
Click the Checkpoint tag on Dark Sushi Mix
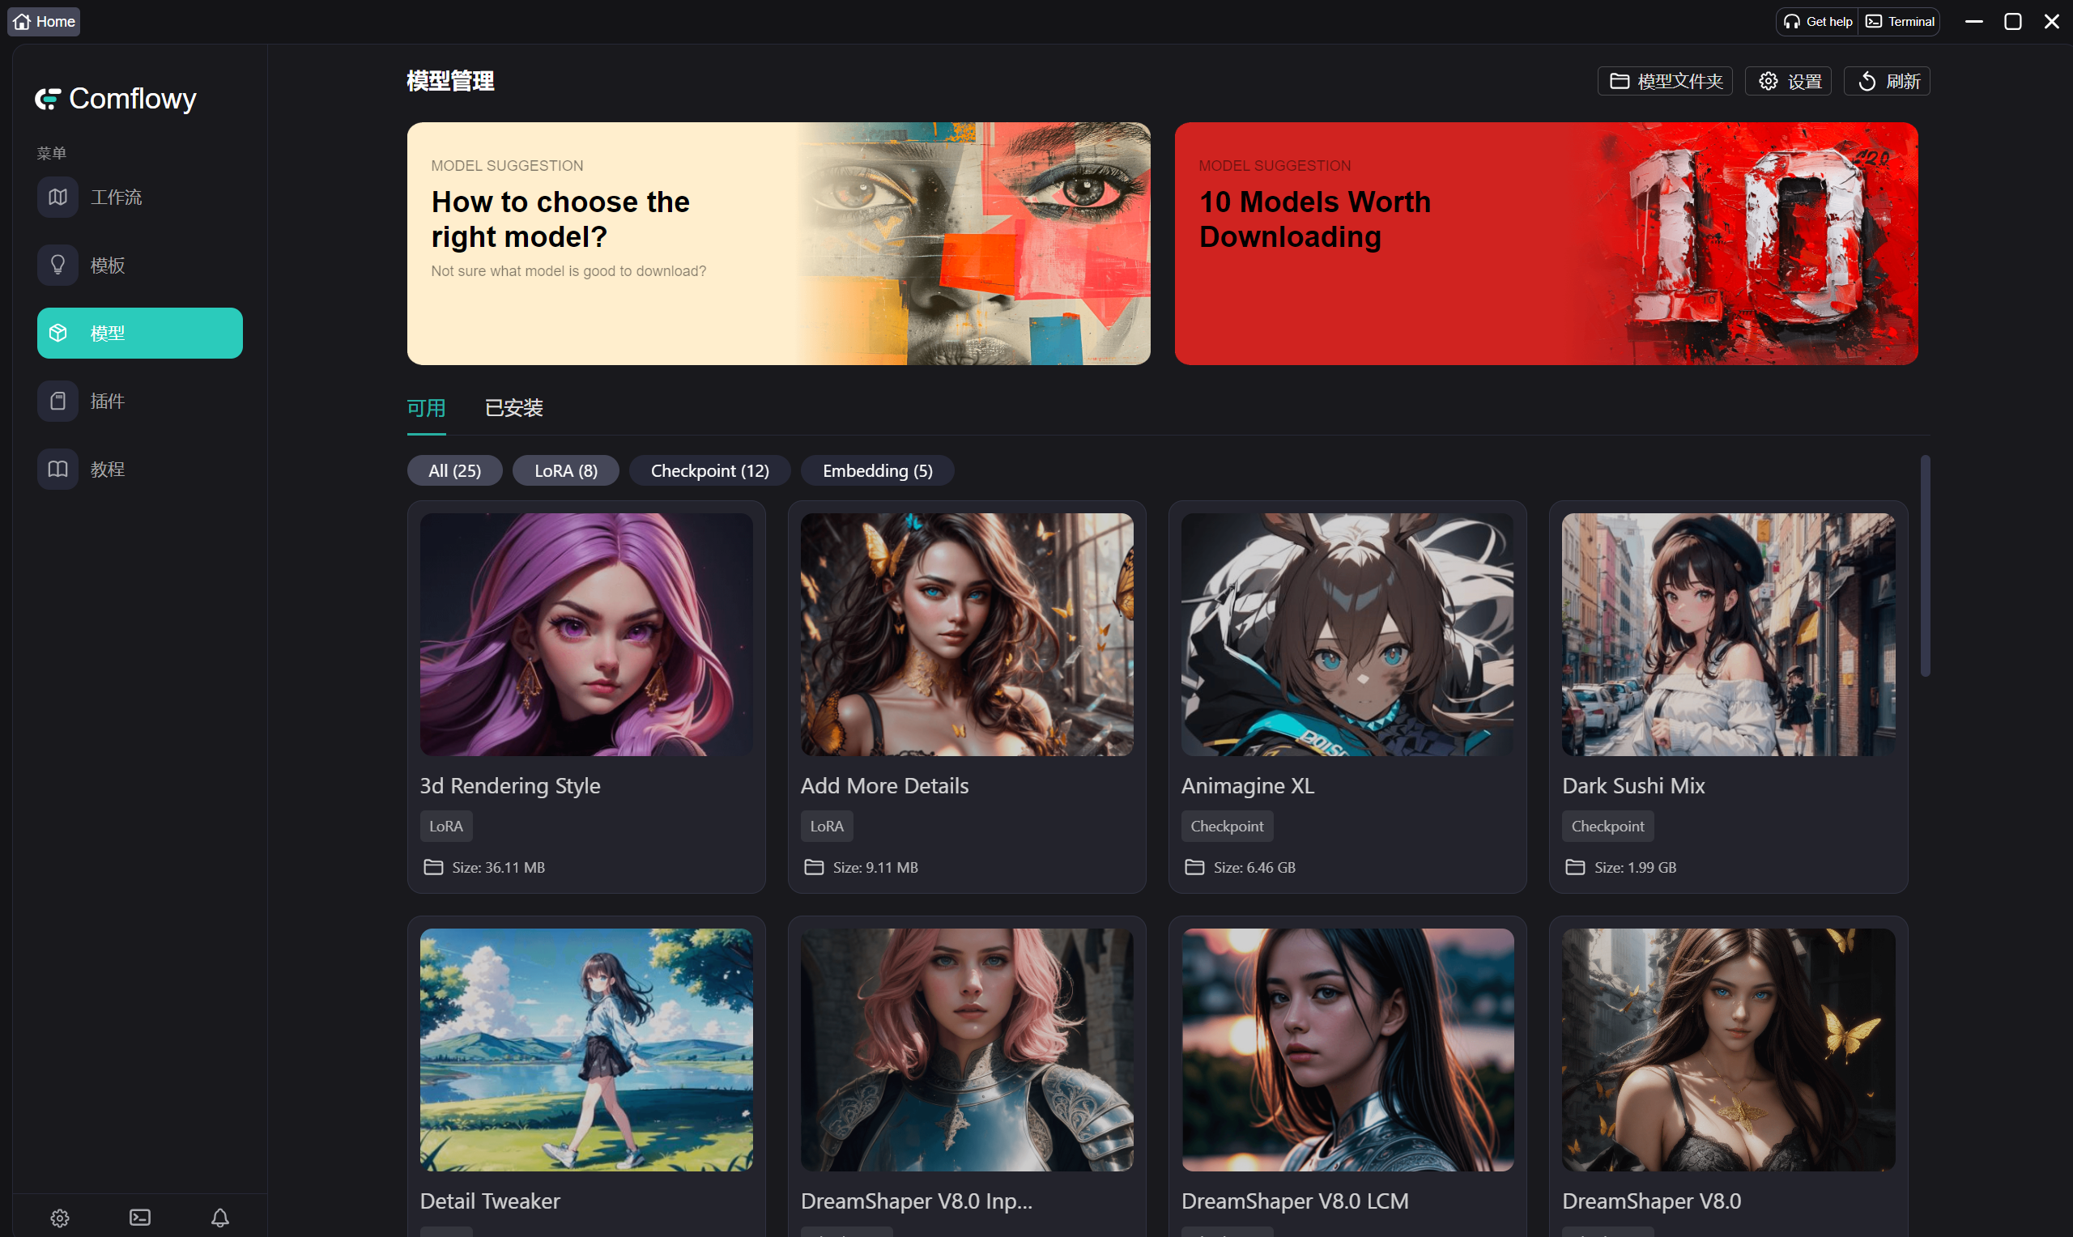(1608, 826)
